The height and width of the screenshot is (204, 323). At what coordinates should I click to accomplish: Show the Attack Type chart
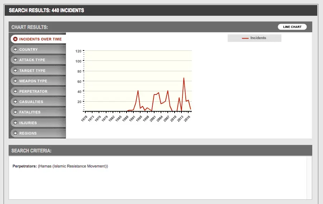click(x=32, y=60)
